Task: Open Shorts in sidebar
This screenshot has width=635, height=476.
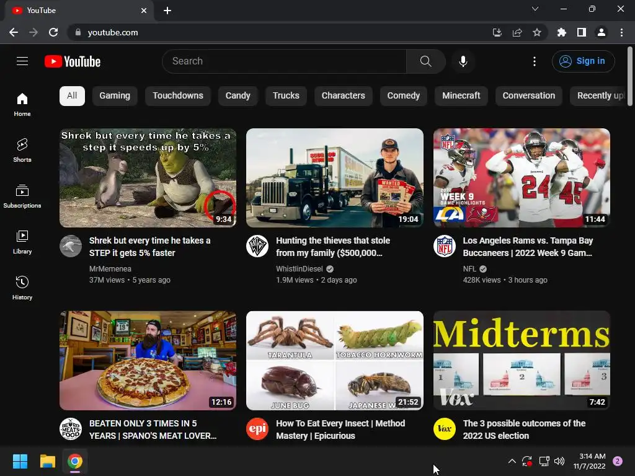Action: (22, 150)
